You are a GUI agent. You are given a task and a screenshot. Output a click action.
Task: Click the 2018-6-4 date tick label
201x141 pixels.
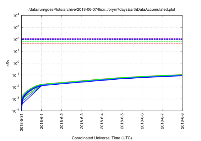tap(102, 121)
